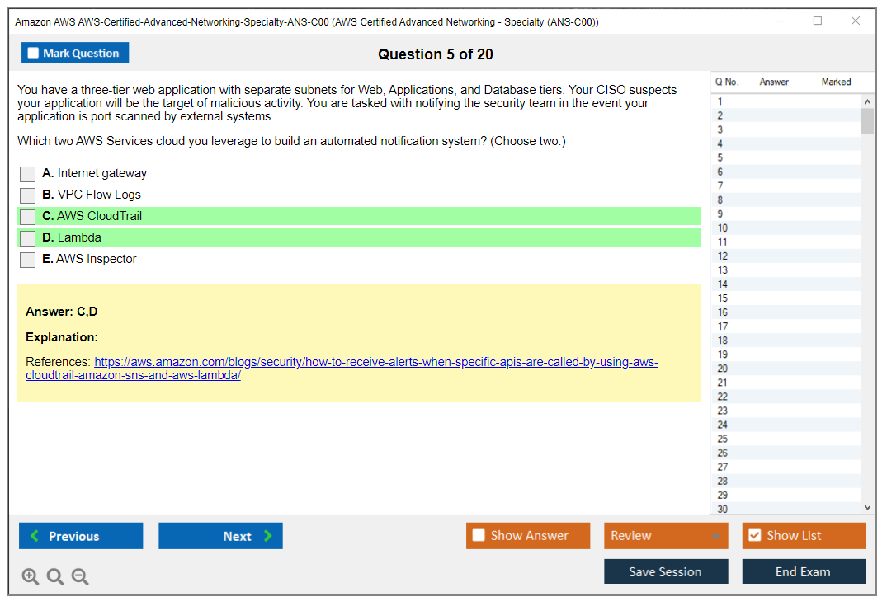Enable the Show Answer checkbox
This screenshot has height=606, width=887.
479,536
